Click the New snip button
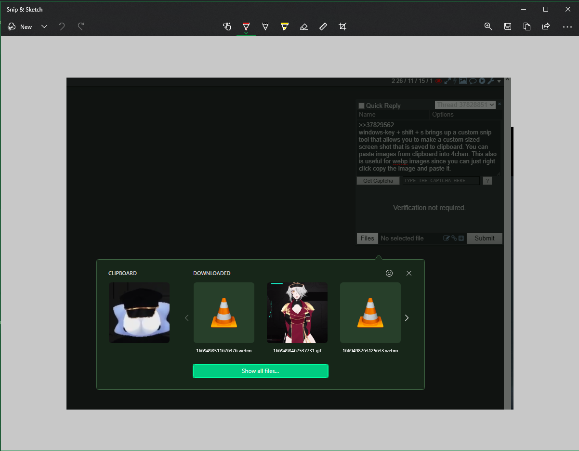The width and height of the screenshot is (579, 451). (x=20, y=27)
